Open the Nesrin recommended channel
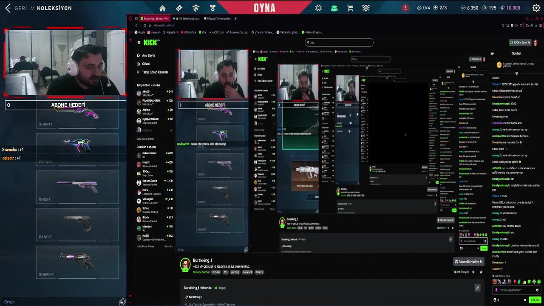544x306 pixels. pyautogui.click(x=155, y=164)
